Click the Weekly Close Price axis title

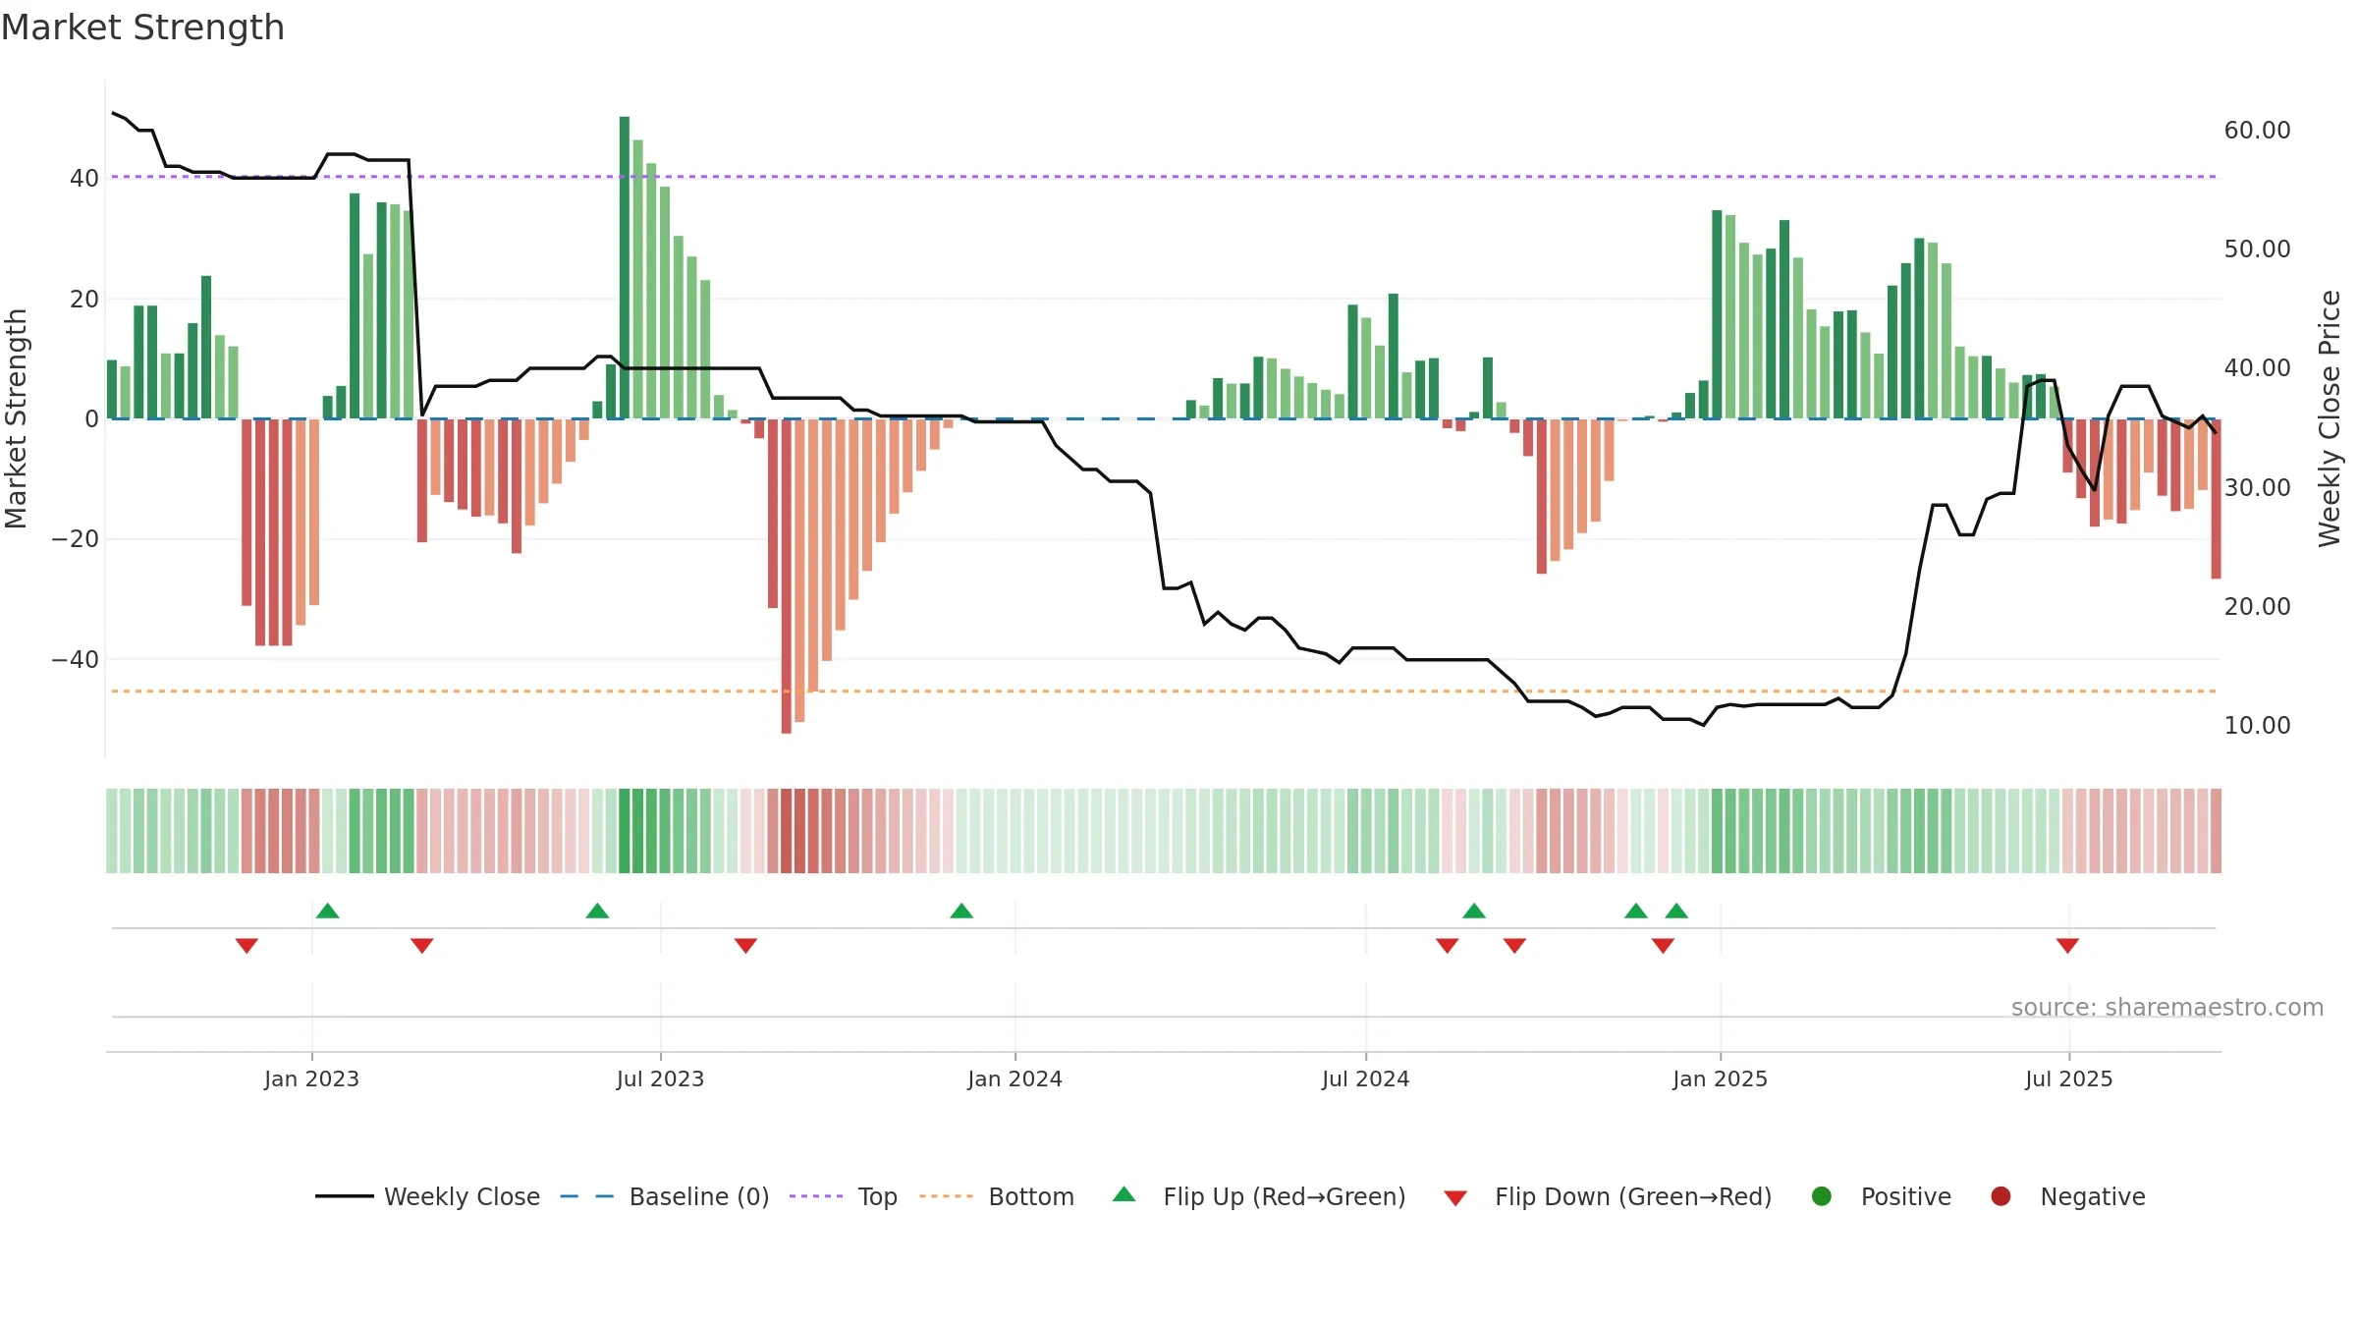2330,418
